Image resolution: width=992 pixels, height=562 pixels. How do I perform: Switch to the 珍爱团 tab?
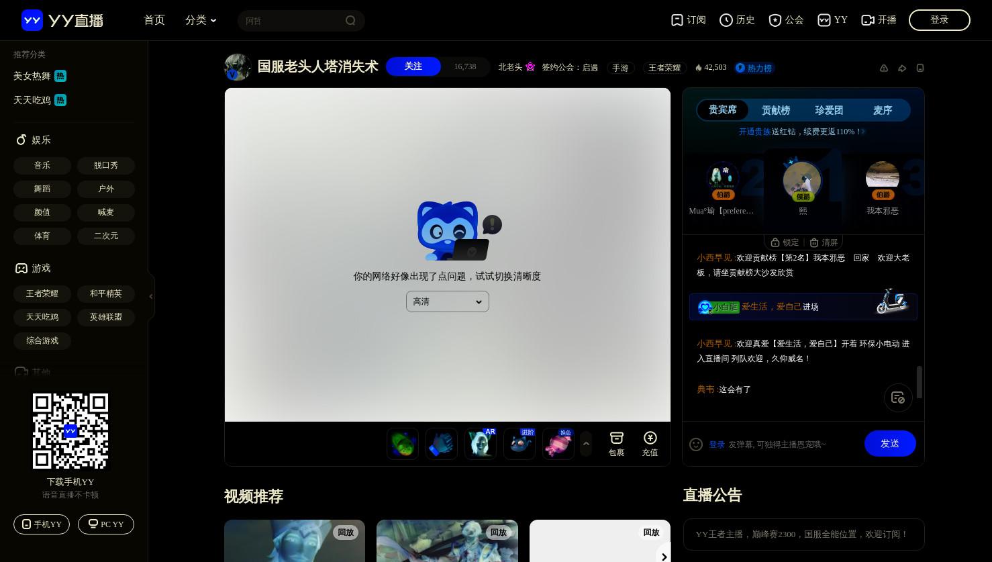[x=830, y=110]
